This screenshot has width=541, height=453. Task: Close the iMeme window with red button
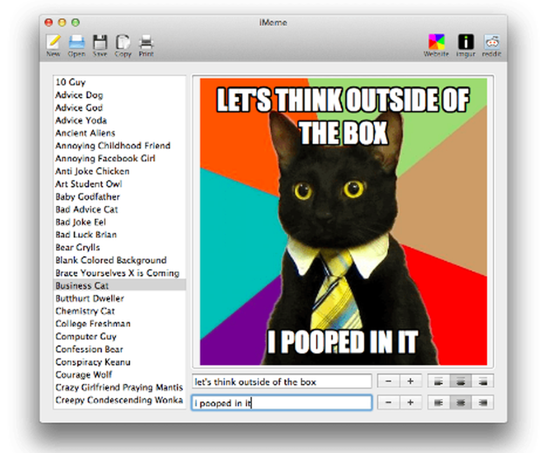(x=49, y=22)
